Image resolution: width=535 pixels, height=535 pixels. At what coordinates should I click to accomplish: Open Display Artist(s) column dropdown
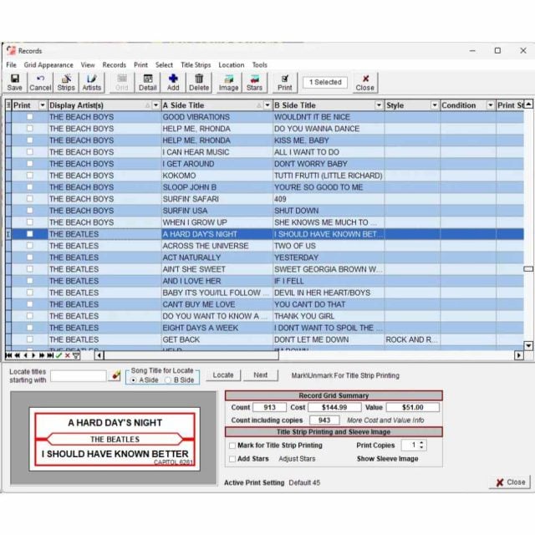[x=156, y=105]
